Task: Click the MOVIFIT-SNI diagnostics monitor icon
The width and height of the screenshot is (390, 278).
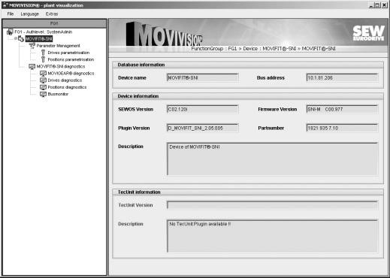Action: (32, 66)
